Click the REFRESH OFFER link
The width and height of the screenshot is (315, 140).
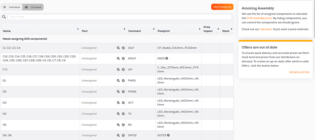299,72
